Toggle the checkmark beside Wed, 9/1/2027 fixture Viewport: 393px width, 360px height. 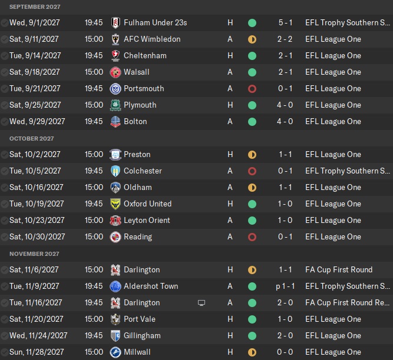click(x=5, y=23)
